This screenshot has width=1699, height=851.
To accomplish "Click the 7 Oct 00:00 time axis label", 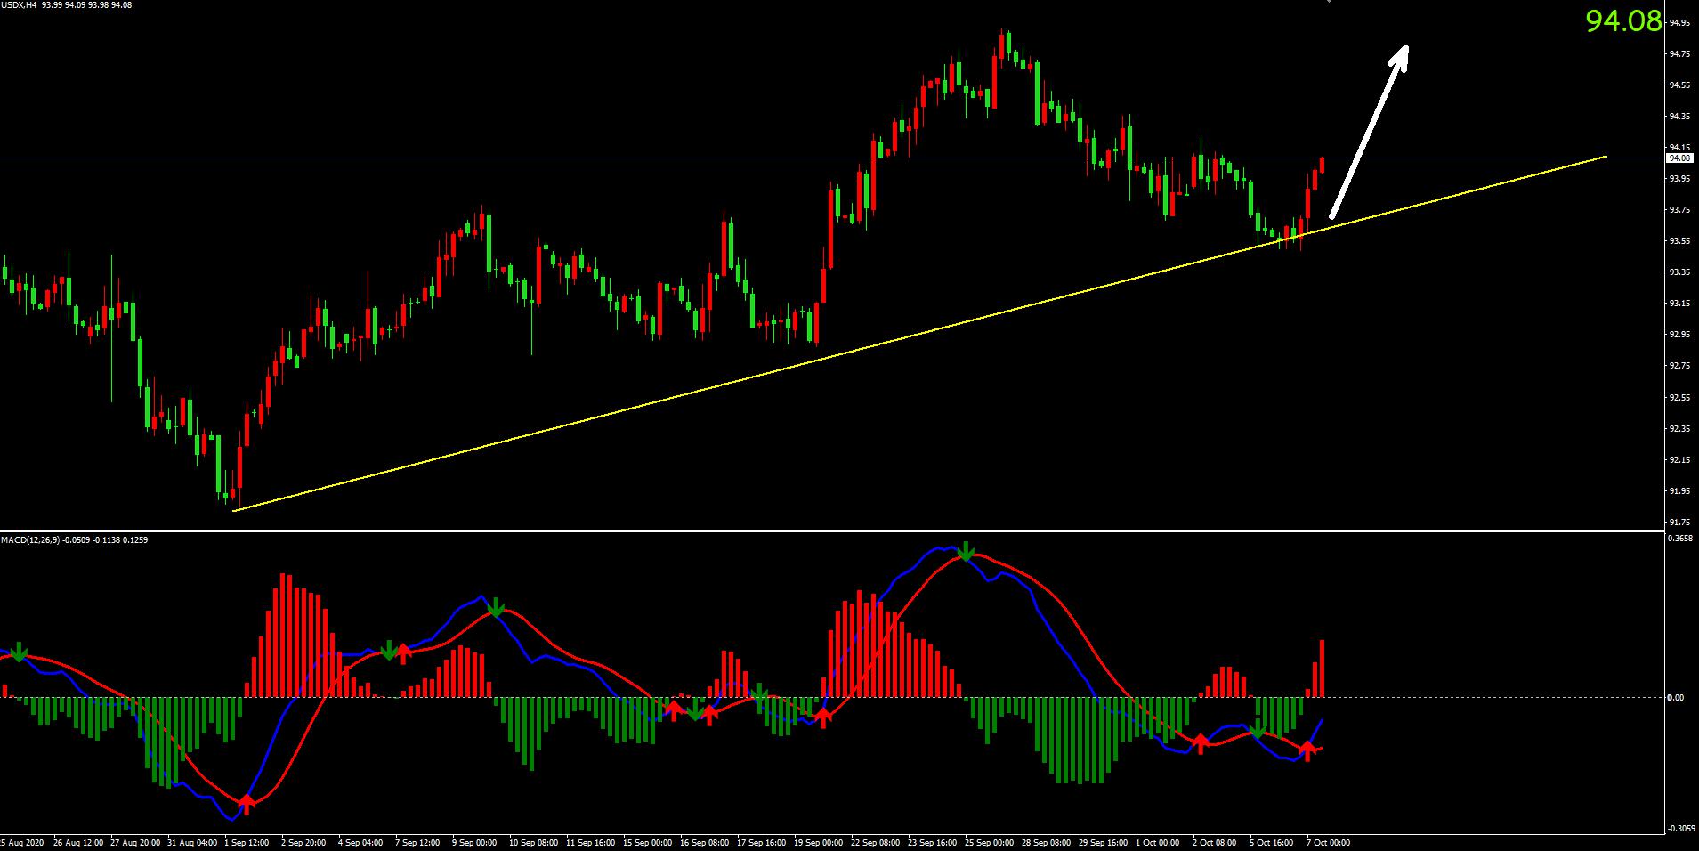I will (1328, 842).
